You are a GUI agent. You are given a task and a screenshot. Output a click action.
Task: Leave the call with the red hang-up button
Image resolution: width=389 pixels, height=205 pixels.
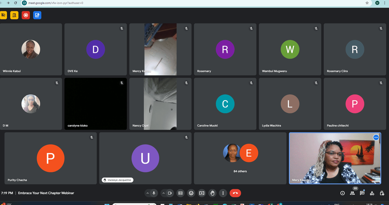[235, 193]
